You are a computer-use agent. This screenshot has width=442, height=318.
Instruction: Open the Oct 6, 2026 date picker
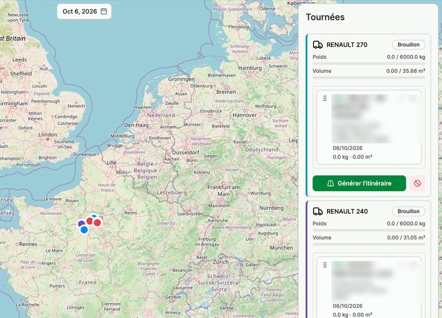pyautogui.click(x=84, y=12)
